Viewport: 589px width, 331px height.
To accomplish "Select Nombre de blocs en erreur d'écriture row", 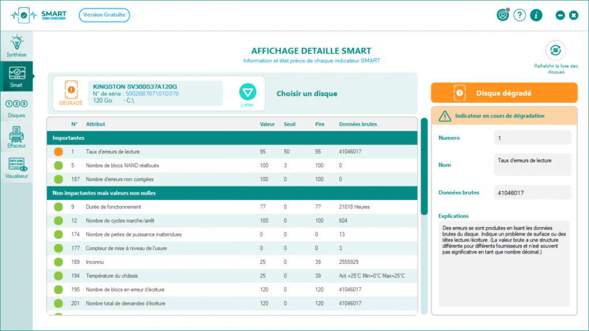I will coord(232,290).
